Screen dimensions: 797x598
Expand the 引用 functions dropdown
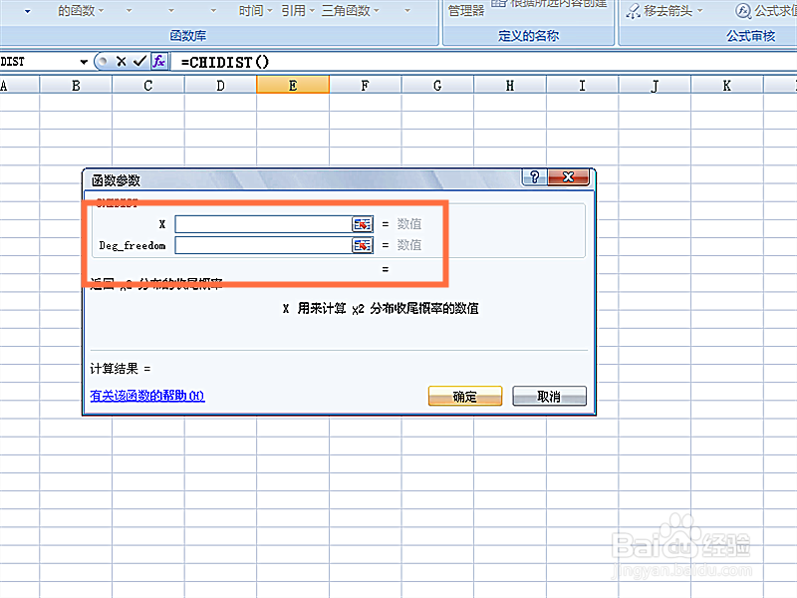(312, 11)
